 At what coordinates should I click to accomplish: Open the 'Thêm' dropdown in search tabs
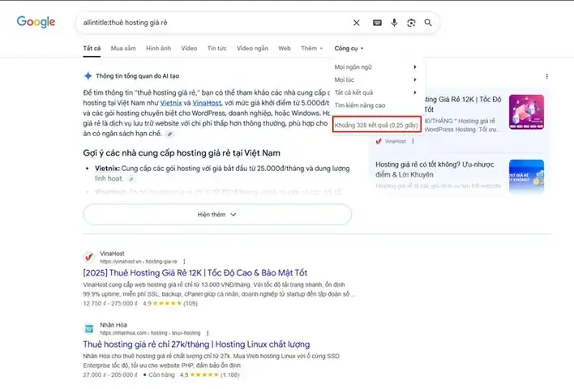311,49
